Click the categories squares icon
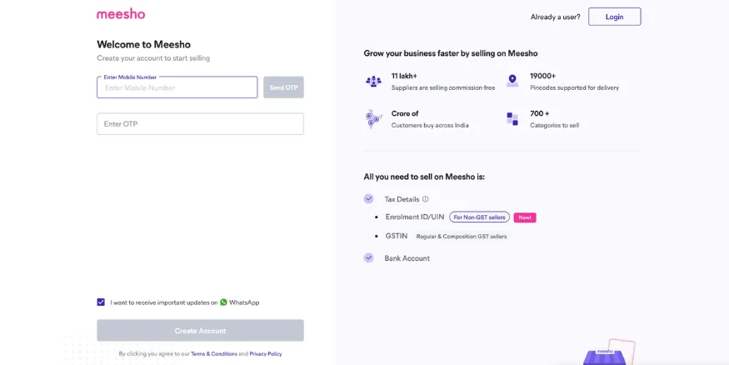This screenshot has height=365, width=729. click(512, 119)
